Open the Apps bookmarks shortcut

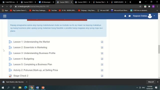(x=5, y=10)
